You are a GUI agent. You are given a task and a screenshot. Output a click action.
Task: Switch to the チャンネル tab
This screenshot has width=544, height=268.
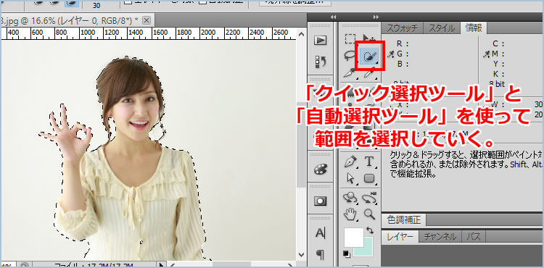[x=440, y=237]
